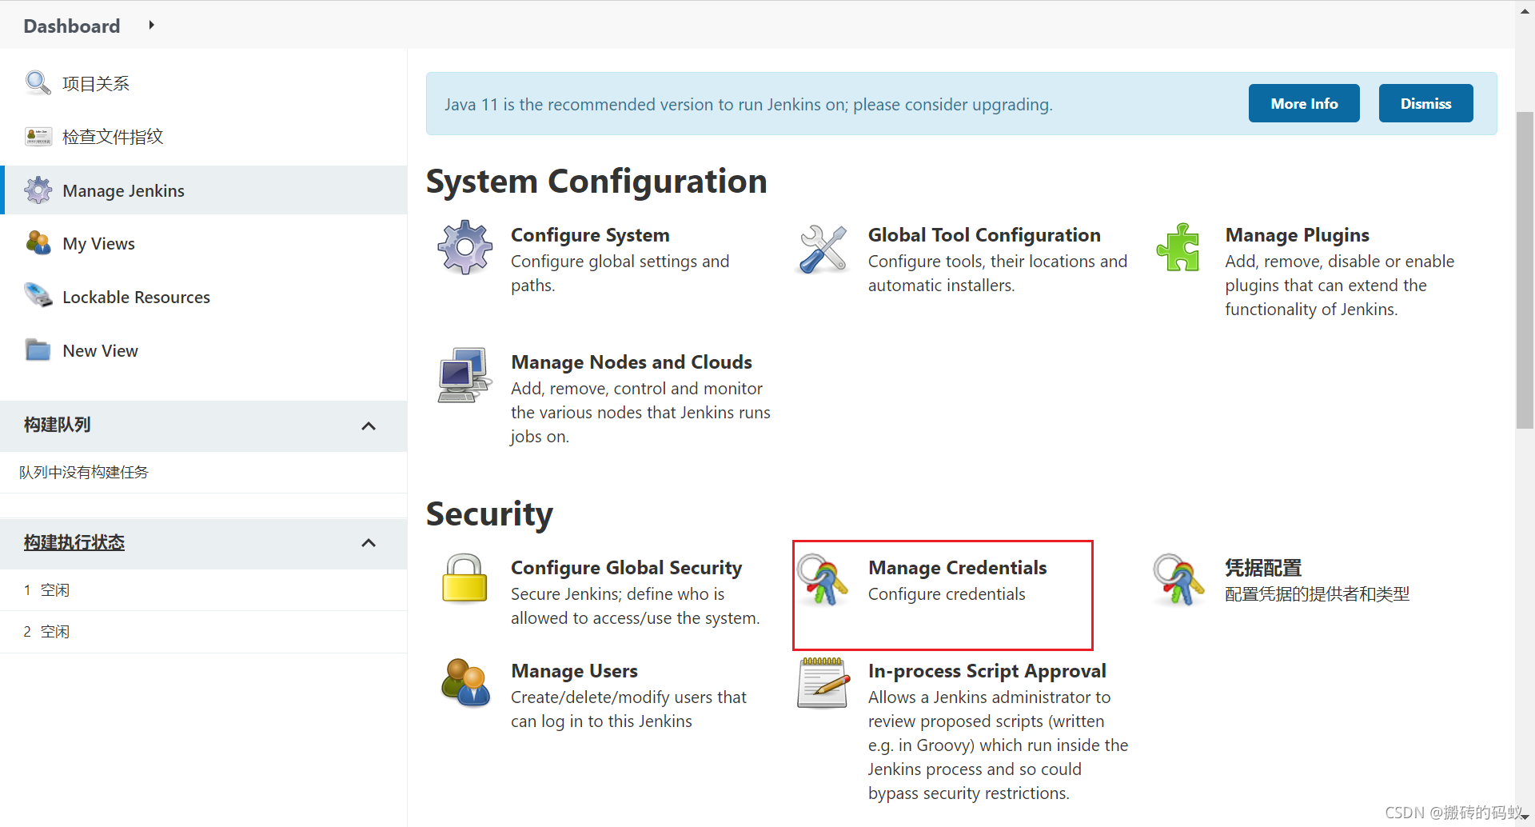The height and width of the screenshot is (827, 1535).
Task: Click the Manage Users people icon
Action: click(465, 682)
